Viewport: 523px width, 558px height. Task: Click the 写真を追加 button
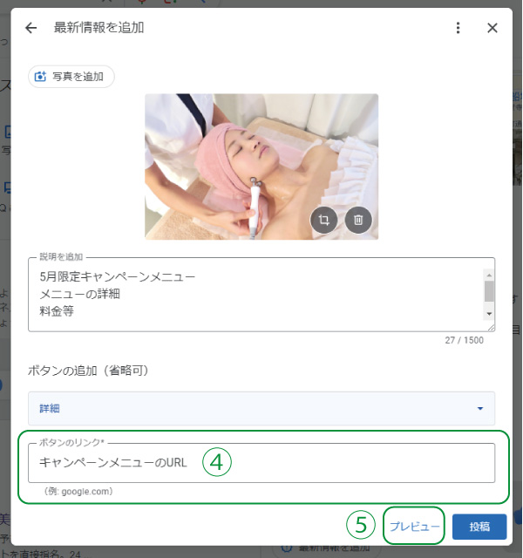click(x=71, y=77)
